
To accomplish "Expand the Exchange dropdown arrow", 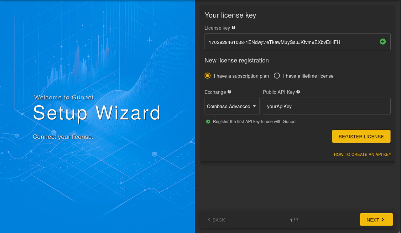I will [x=254, y=106].
